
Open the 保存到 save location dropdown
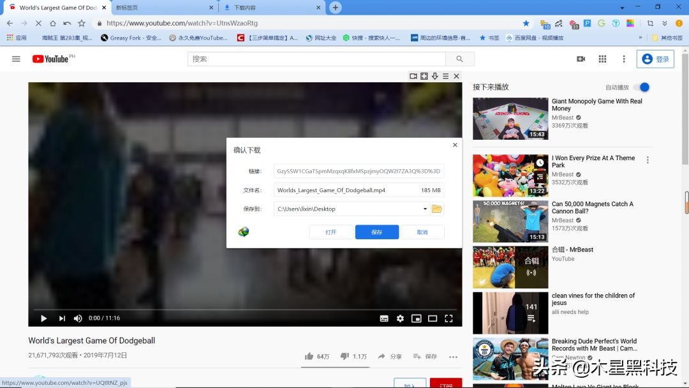click(x=424, y=209)
